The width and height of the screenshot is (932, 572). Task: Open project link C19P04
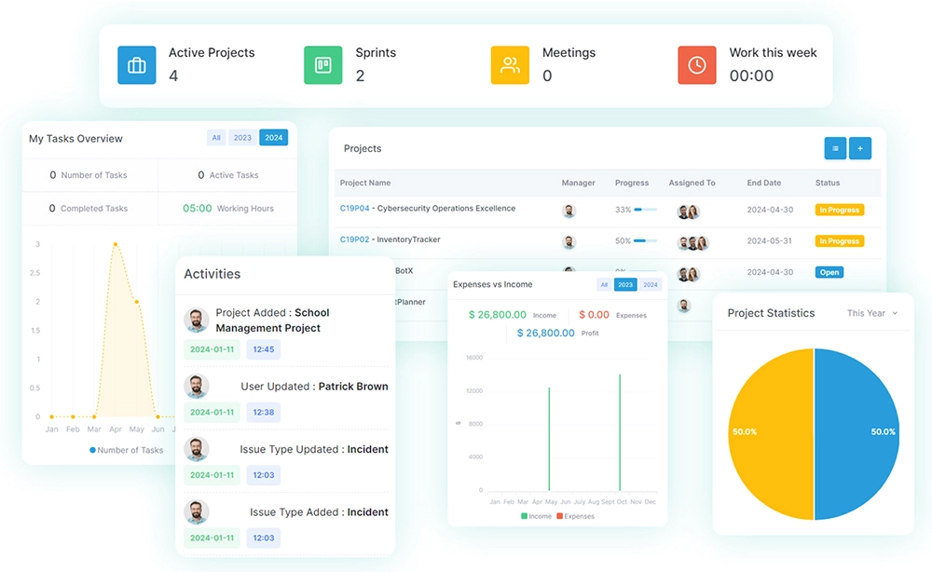click(x=354, y=209)
